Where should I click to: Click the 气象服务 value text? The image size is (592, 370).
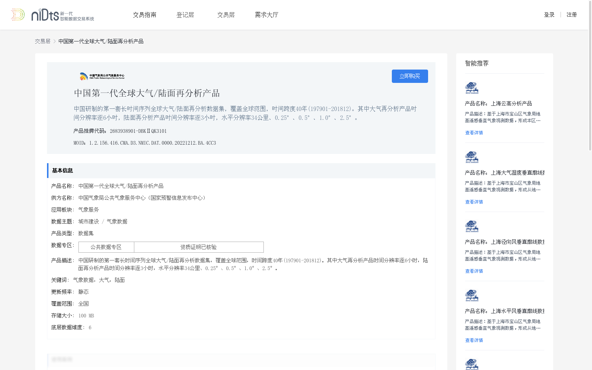(89, 210)
